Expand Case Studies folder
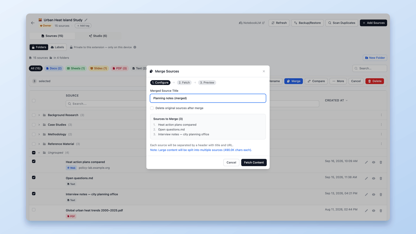This screenshot has height=234, width=416. (39, 125)
